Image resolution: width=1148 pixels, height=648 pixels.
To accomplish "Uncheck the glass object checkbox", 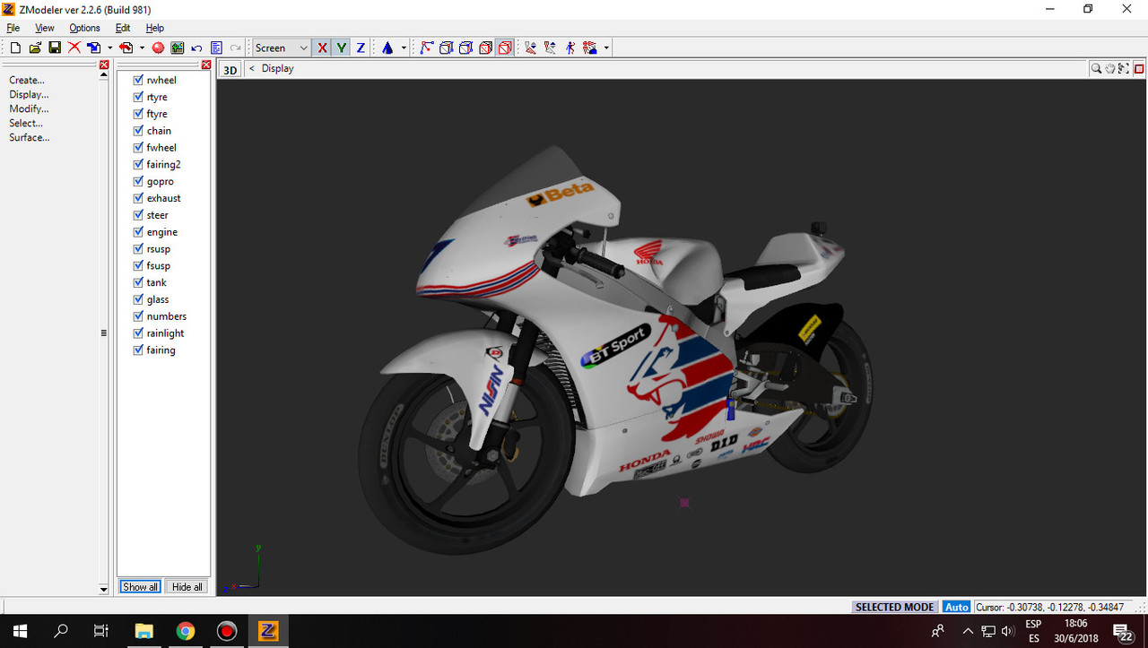I will click(x=138, y=299).
